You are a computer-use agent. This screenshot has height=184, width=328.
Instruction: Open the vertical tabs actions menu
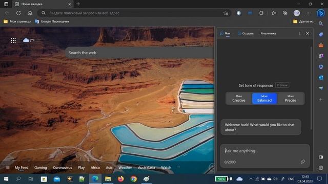[6, 4]
